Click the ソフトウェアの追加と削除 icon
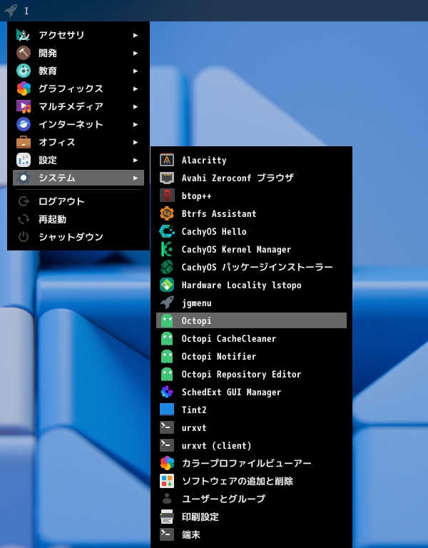 click(167, 481)
